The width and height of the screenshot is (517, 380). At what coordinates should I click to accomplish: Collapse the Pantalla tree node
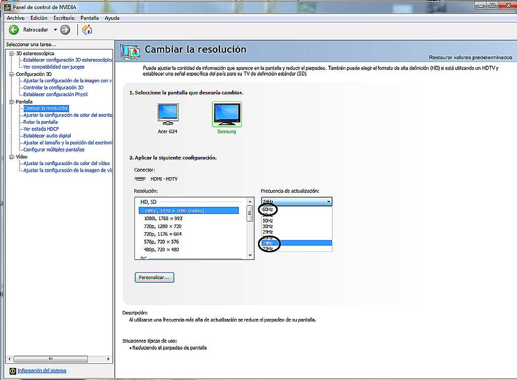12,101
